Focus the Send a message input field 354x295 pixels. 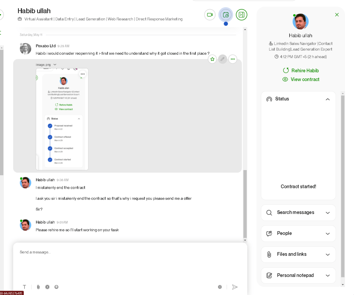(130, 262)
